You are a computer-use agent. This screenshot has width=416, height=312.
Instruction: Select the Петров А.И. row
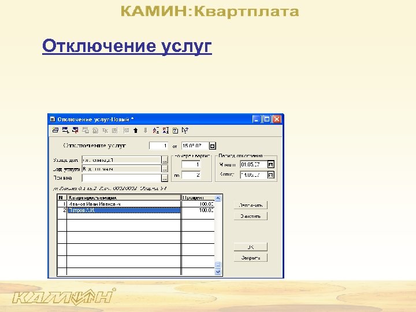click(x=136, y=210)
